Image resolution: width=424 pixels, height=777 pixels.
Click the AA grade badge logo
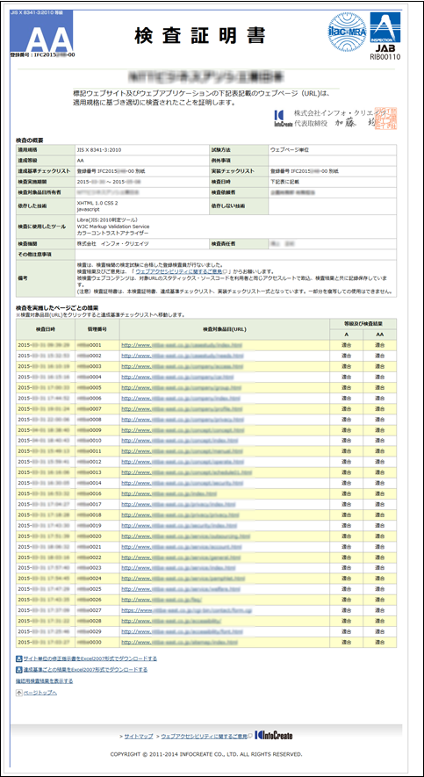coord(41,32)
